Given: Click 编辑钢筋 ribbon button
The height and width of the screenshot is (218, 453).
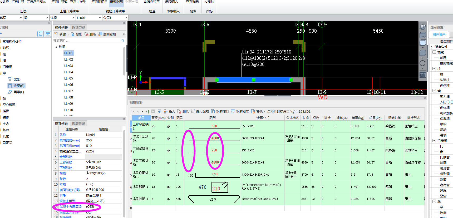Looking at the screenshot, I should [116, 2].
